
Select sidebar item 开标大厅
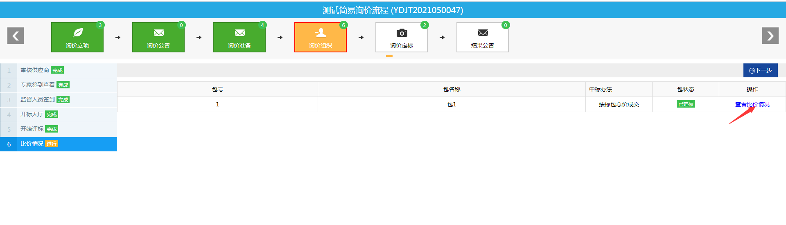[x=59, y=115]
